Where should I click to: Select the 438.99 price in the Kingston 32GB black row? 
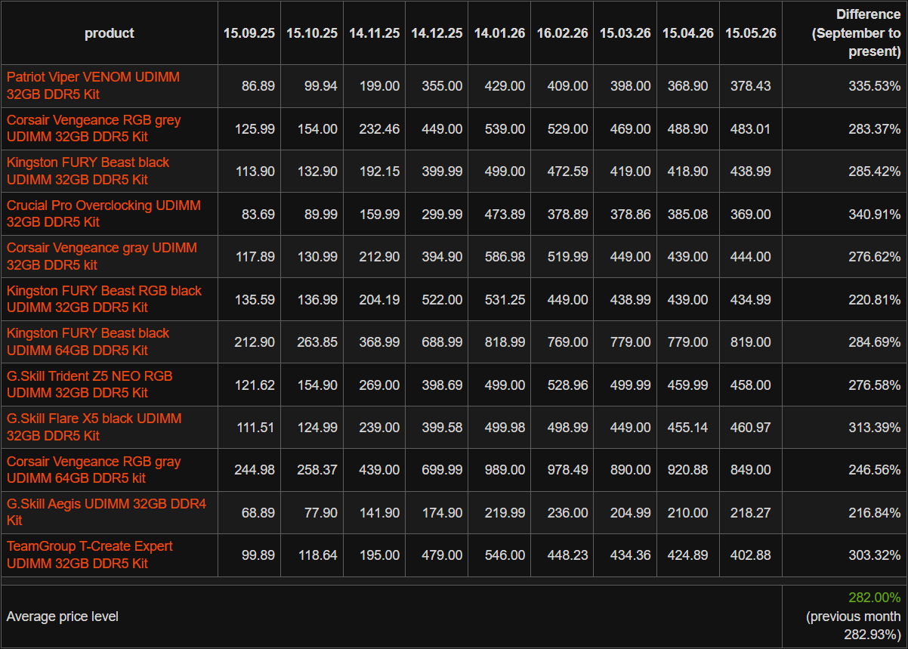tap(751, 172)
